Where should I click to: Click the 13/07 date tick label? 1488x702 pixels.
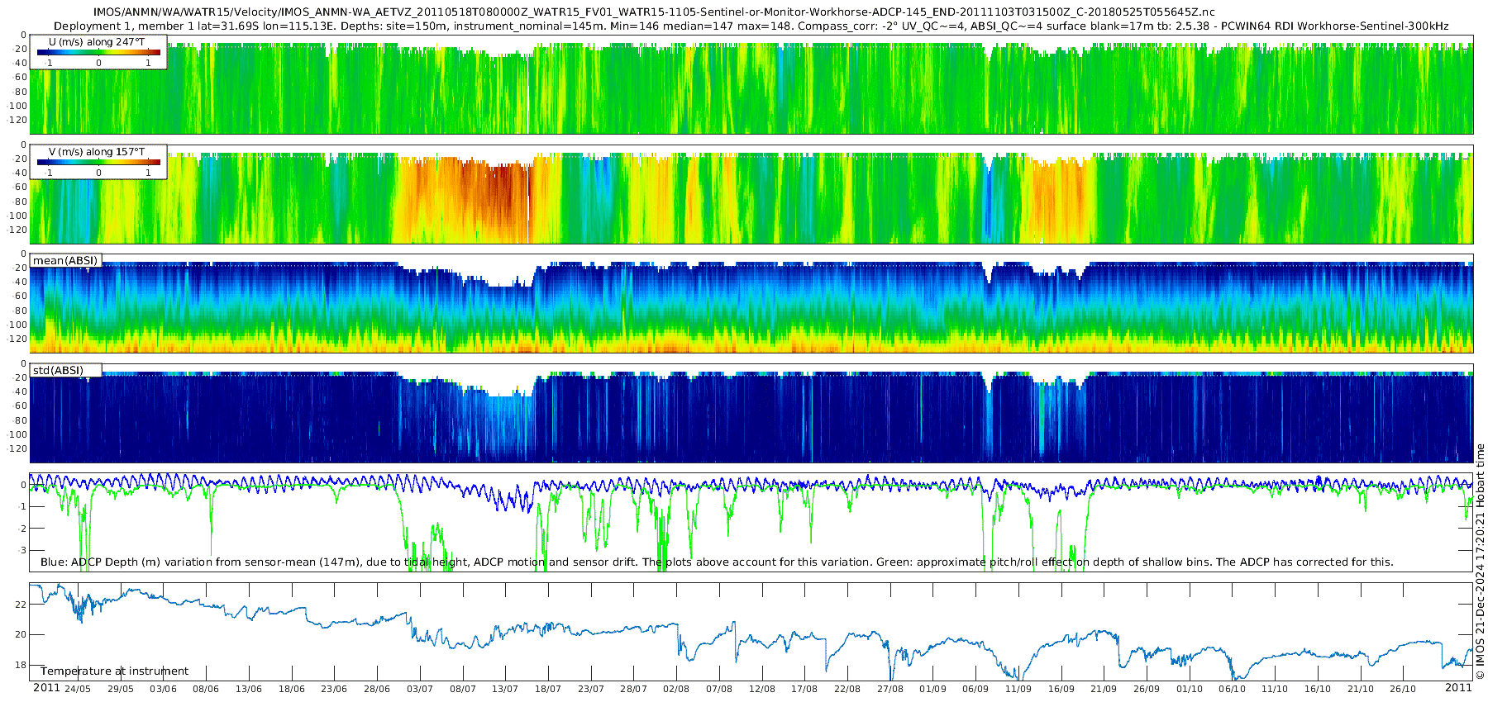pyautogui.click(x=505, y=689)
